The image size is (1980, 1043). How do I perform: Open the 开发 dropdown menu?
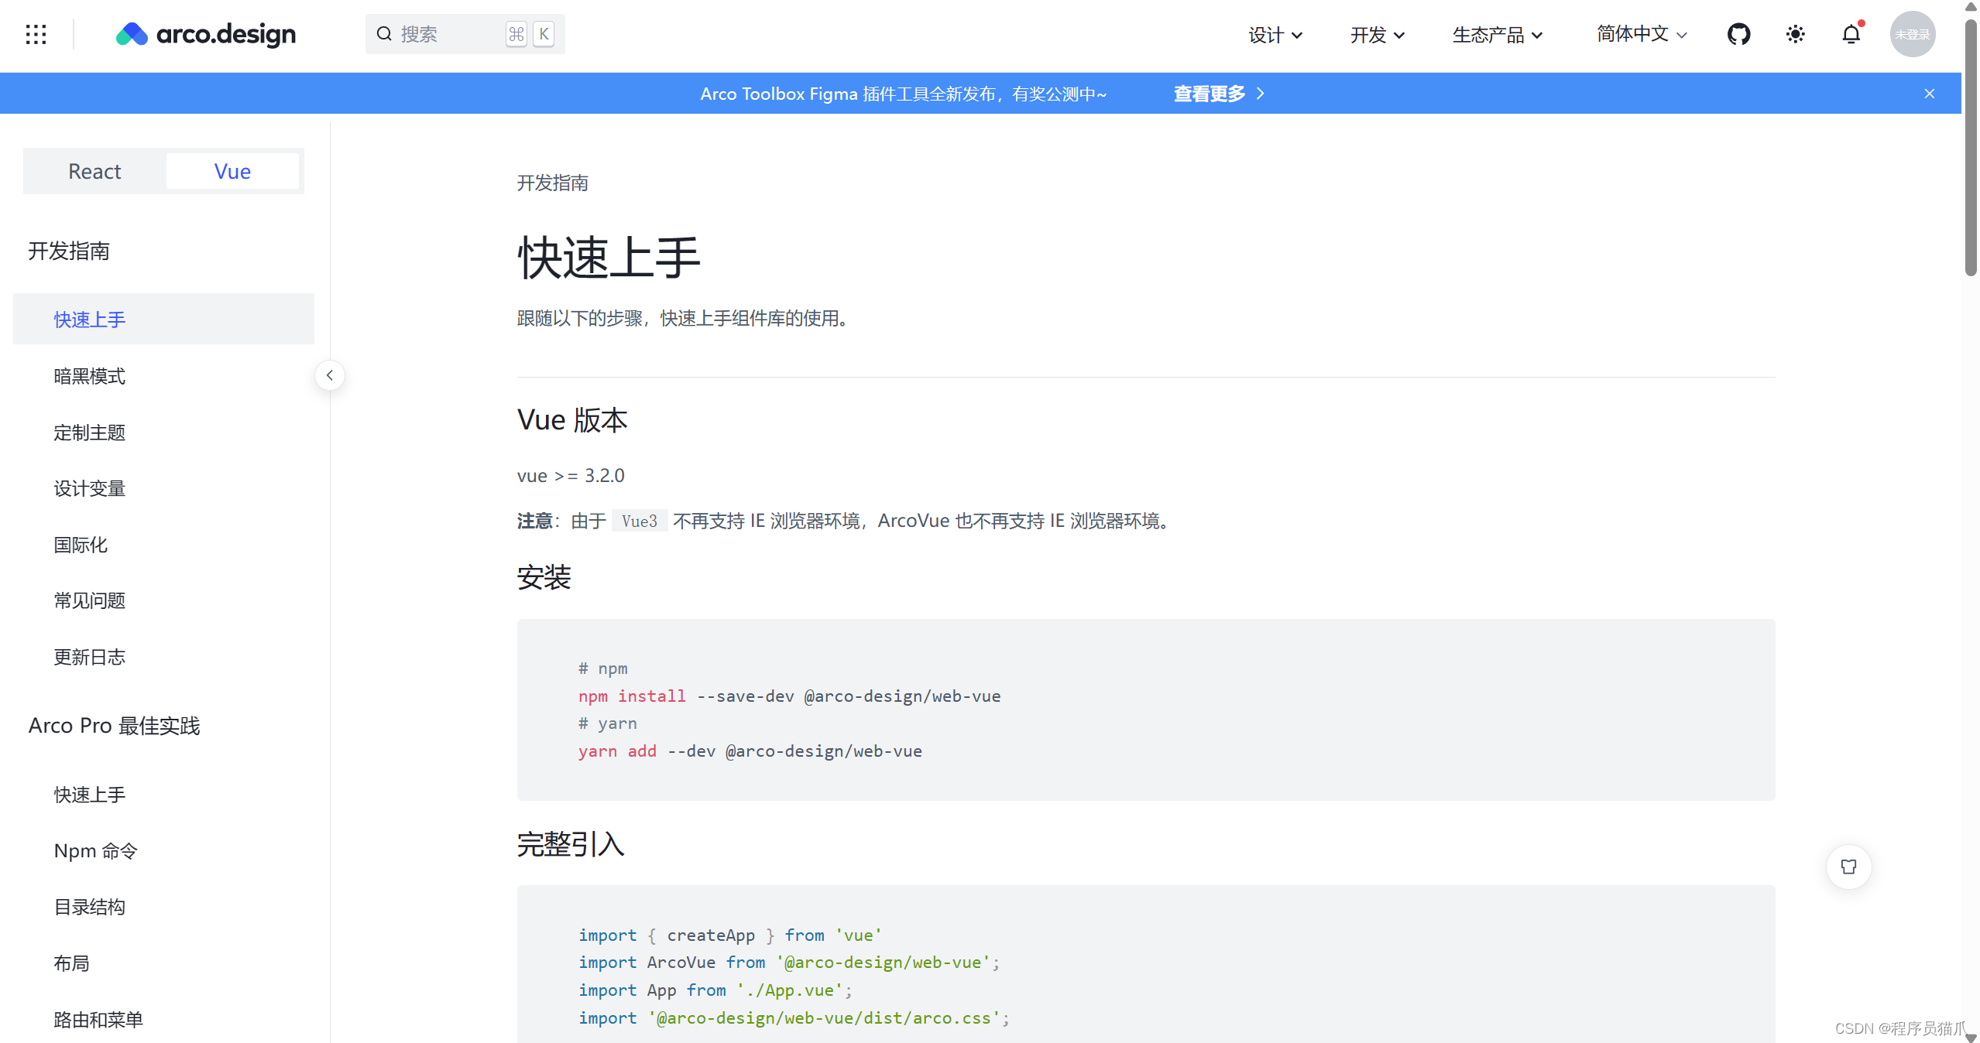pyautogui.click(x=1376, y=34)
